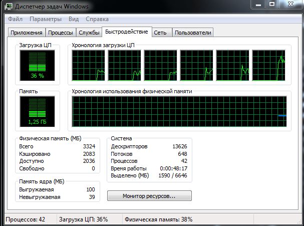Click the Невыгружаемая value 39
The height and width of the screenshot is (226, 304).
pyautogui.click(x=92, y=197)
